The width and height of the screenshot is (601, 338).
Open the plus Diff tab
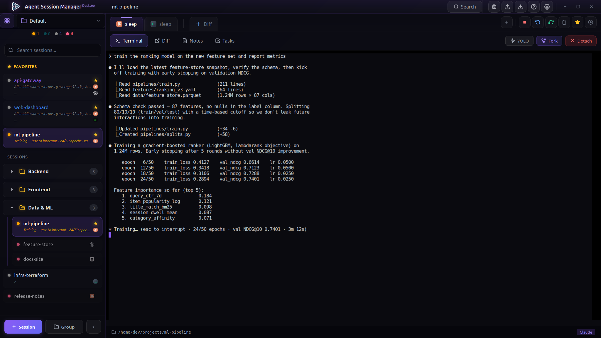pos(204,24)
